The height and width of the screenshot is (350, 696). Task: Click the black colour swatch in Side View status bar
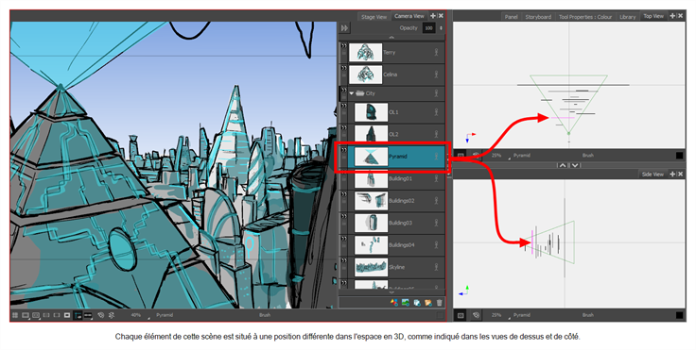click(680, 315)
